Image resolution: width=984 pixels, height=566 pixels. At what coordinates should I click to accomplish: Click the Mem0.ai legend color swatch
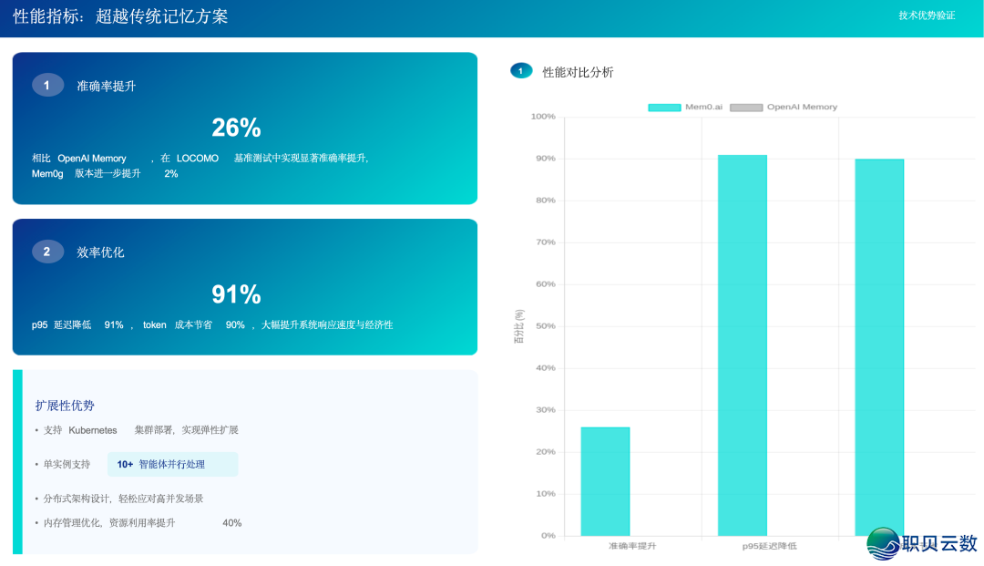tap(664, 108)
